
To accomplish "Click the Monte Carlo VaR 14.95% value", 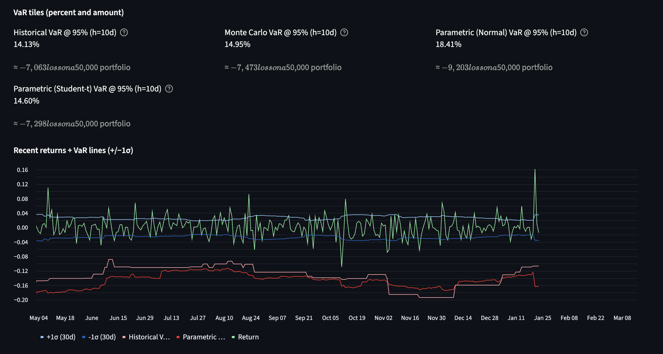I will tap(237, 44).
